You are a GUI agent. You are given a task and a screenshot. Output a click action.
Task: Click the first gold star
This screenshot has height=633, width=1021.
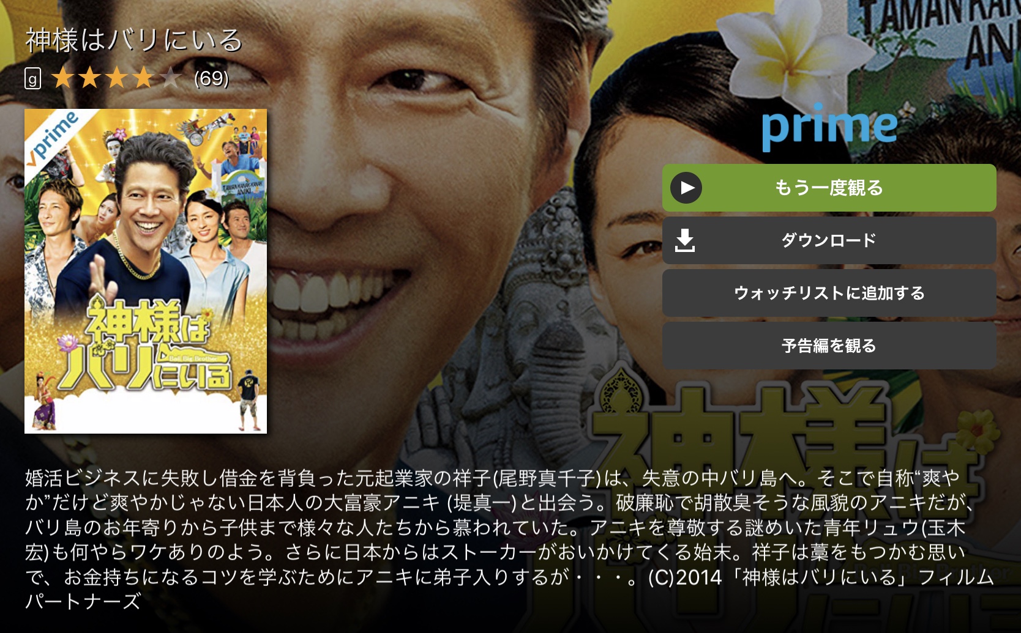[x=62, y=78]
